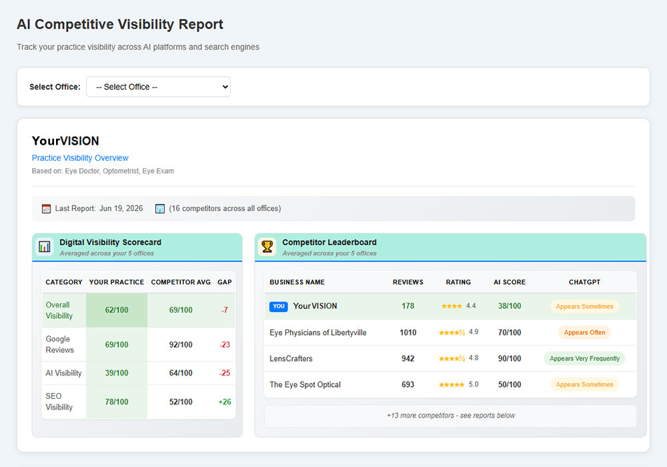Click the 1010 reviews count

[x=408, y=333]
